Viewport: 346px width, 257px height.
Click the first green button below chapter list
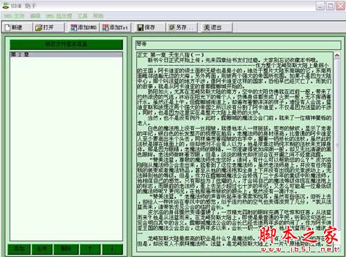(x=19, y=249)
